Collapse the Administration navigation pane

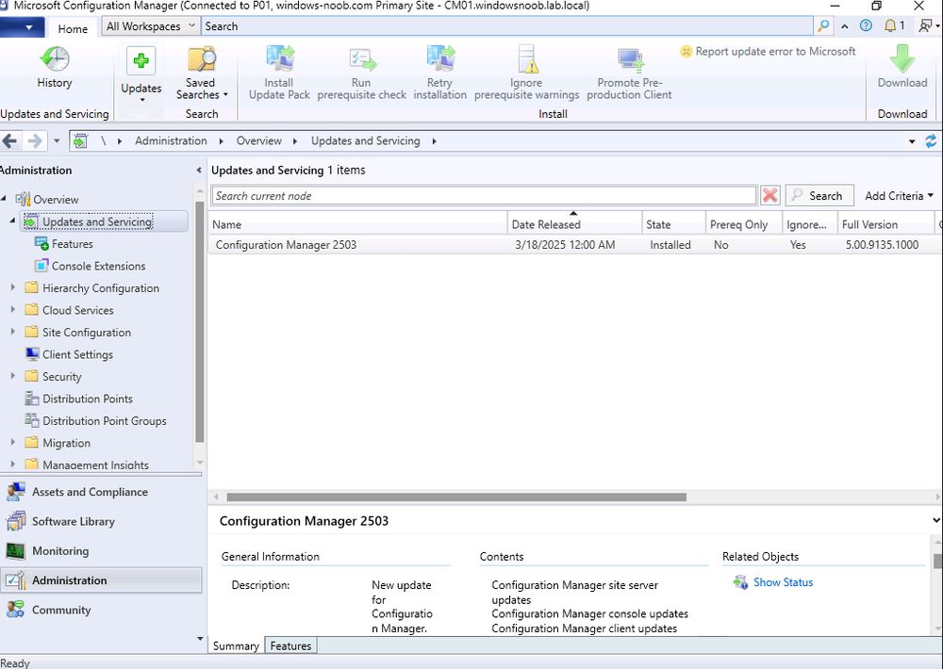point(198,171)
